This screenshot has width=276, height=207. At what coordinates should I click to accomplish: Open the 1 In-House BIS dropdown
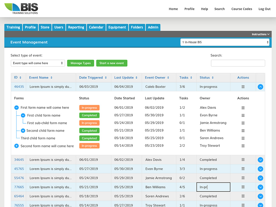point(225,42)
